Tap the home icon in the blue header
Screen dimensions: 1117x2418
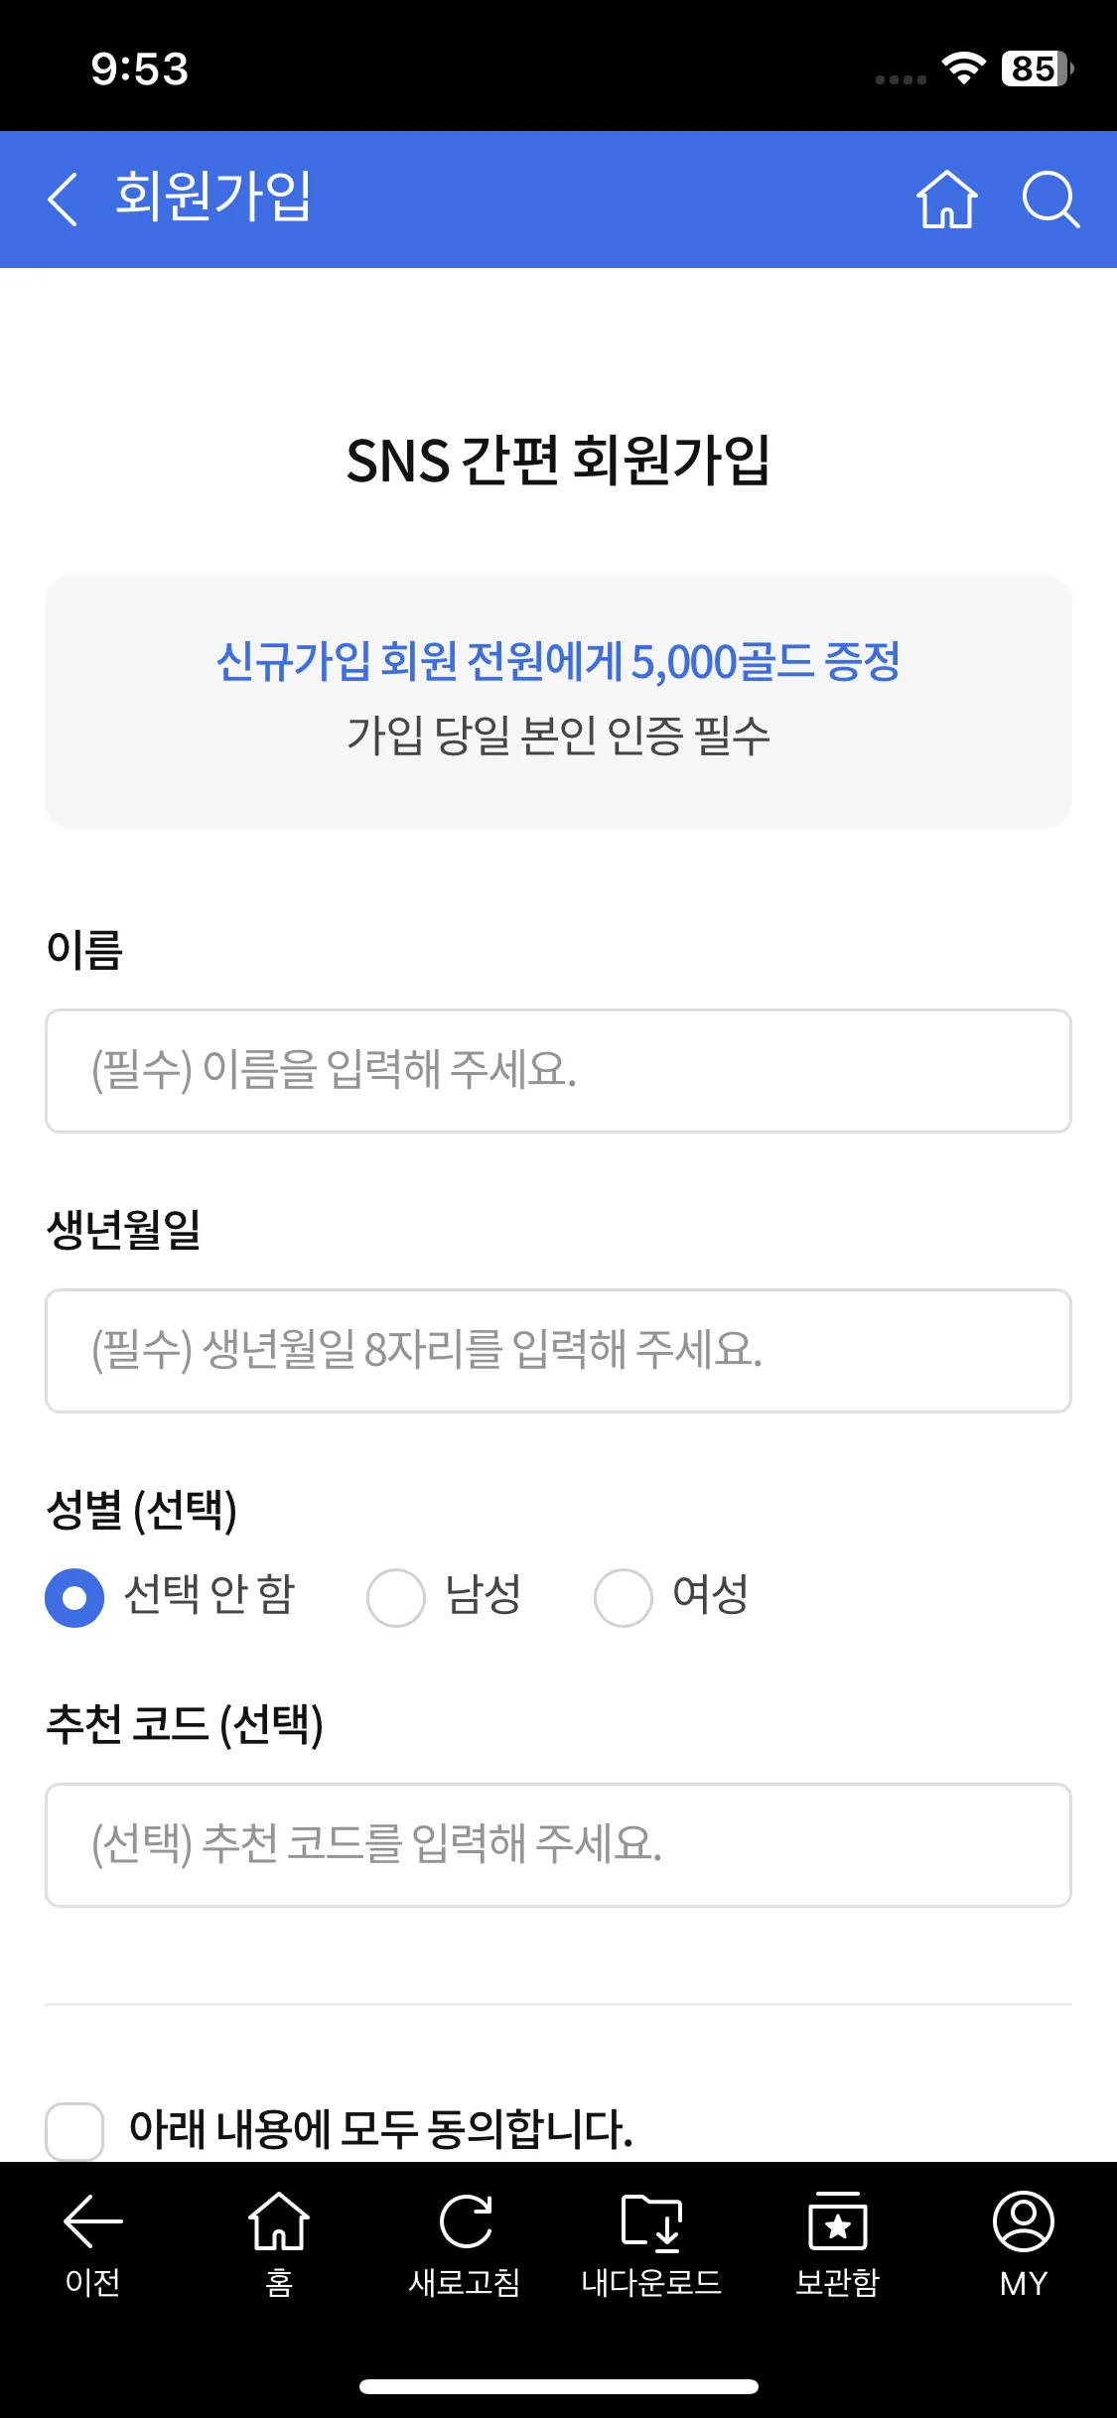click(946, 200)
